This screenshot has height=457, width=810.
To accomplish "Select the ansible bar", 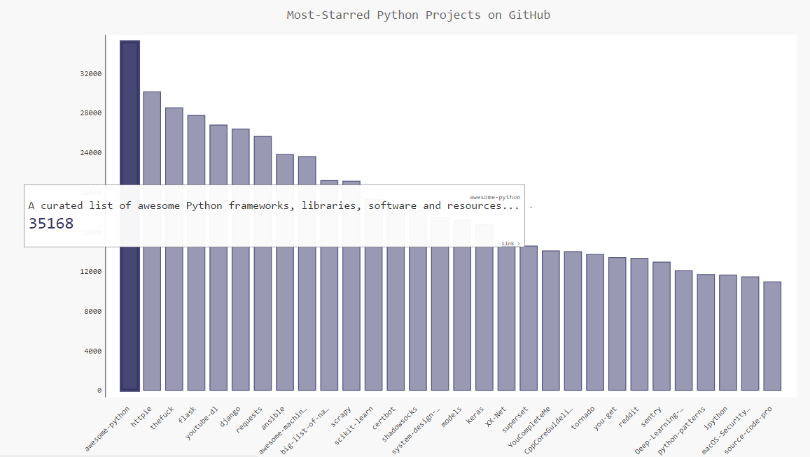I will coord(285,273).
